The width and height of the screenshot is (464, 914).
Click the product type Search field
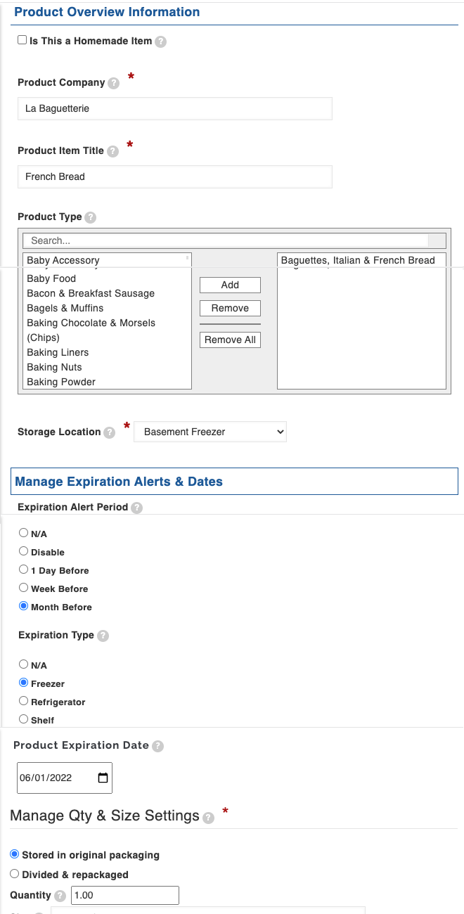tap(225, 240)
